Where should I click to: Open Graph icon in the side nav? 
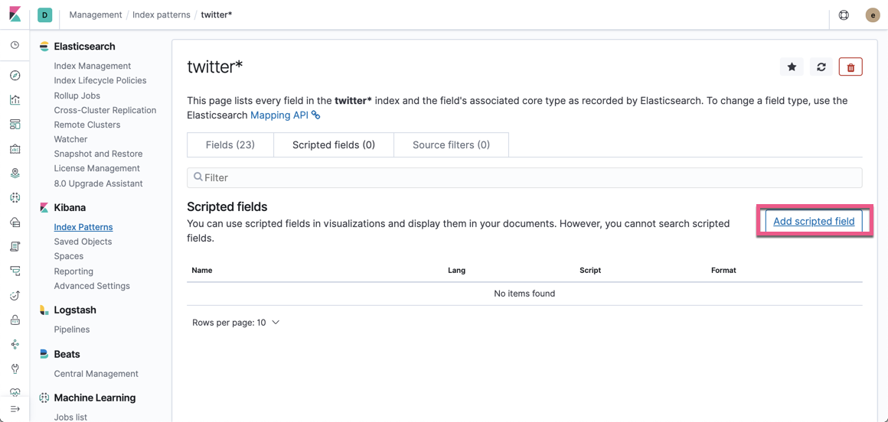(x=15, y=345)
